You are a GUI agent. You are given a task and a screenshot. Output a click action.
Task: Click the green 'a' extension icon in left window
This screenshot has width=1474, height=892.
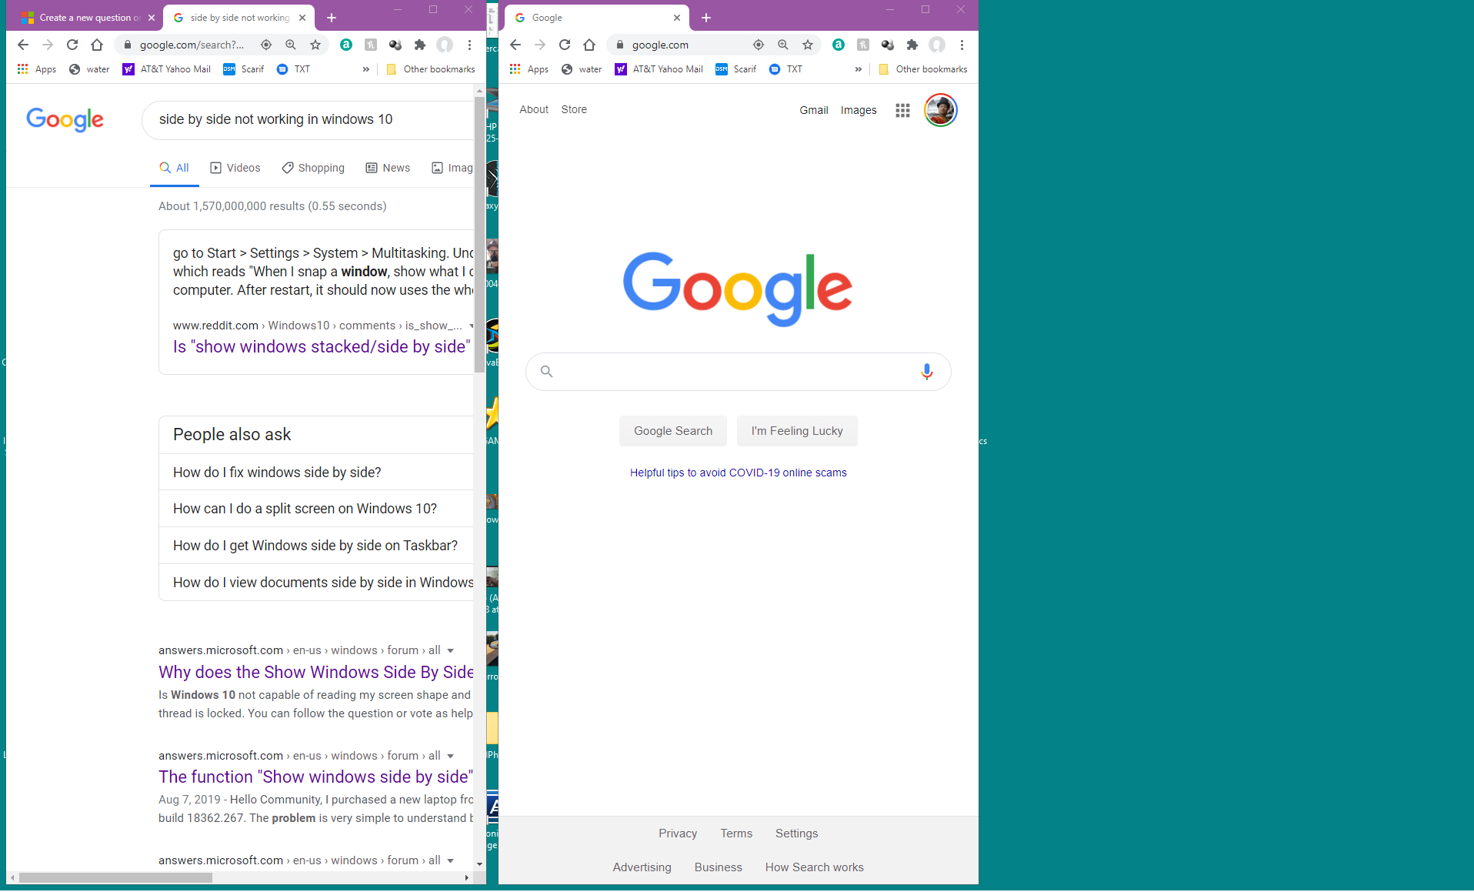coord(346,45)
